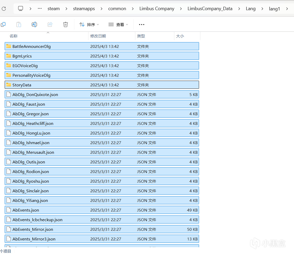Select the AbDlg_YiSang.json file name
The image size is (294, 255).
pyautogui.click(x=30, y=200)
